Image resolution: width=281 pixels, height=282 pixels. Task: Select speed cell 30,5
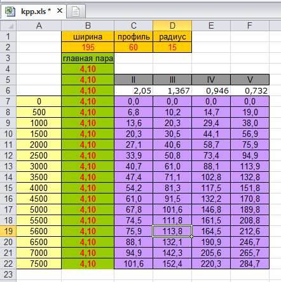click(172, 134)
